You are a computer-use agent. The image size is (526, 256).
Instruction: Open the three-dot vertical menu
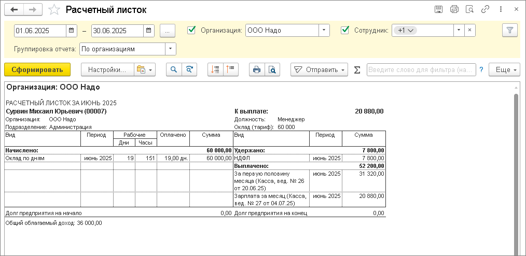coord(501,9)
